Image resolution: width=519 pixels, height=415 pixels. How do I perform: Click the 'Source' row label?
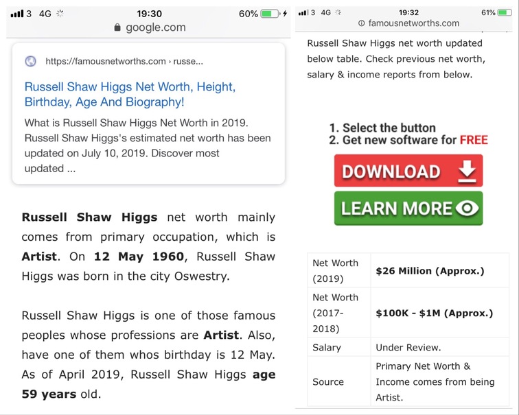click(x=328, y=381)
